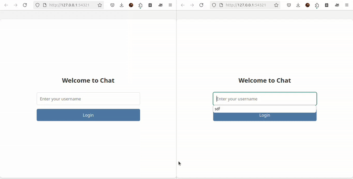
Task: Click page info icon in right address bar
Action: (x=221, y=5)
